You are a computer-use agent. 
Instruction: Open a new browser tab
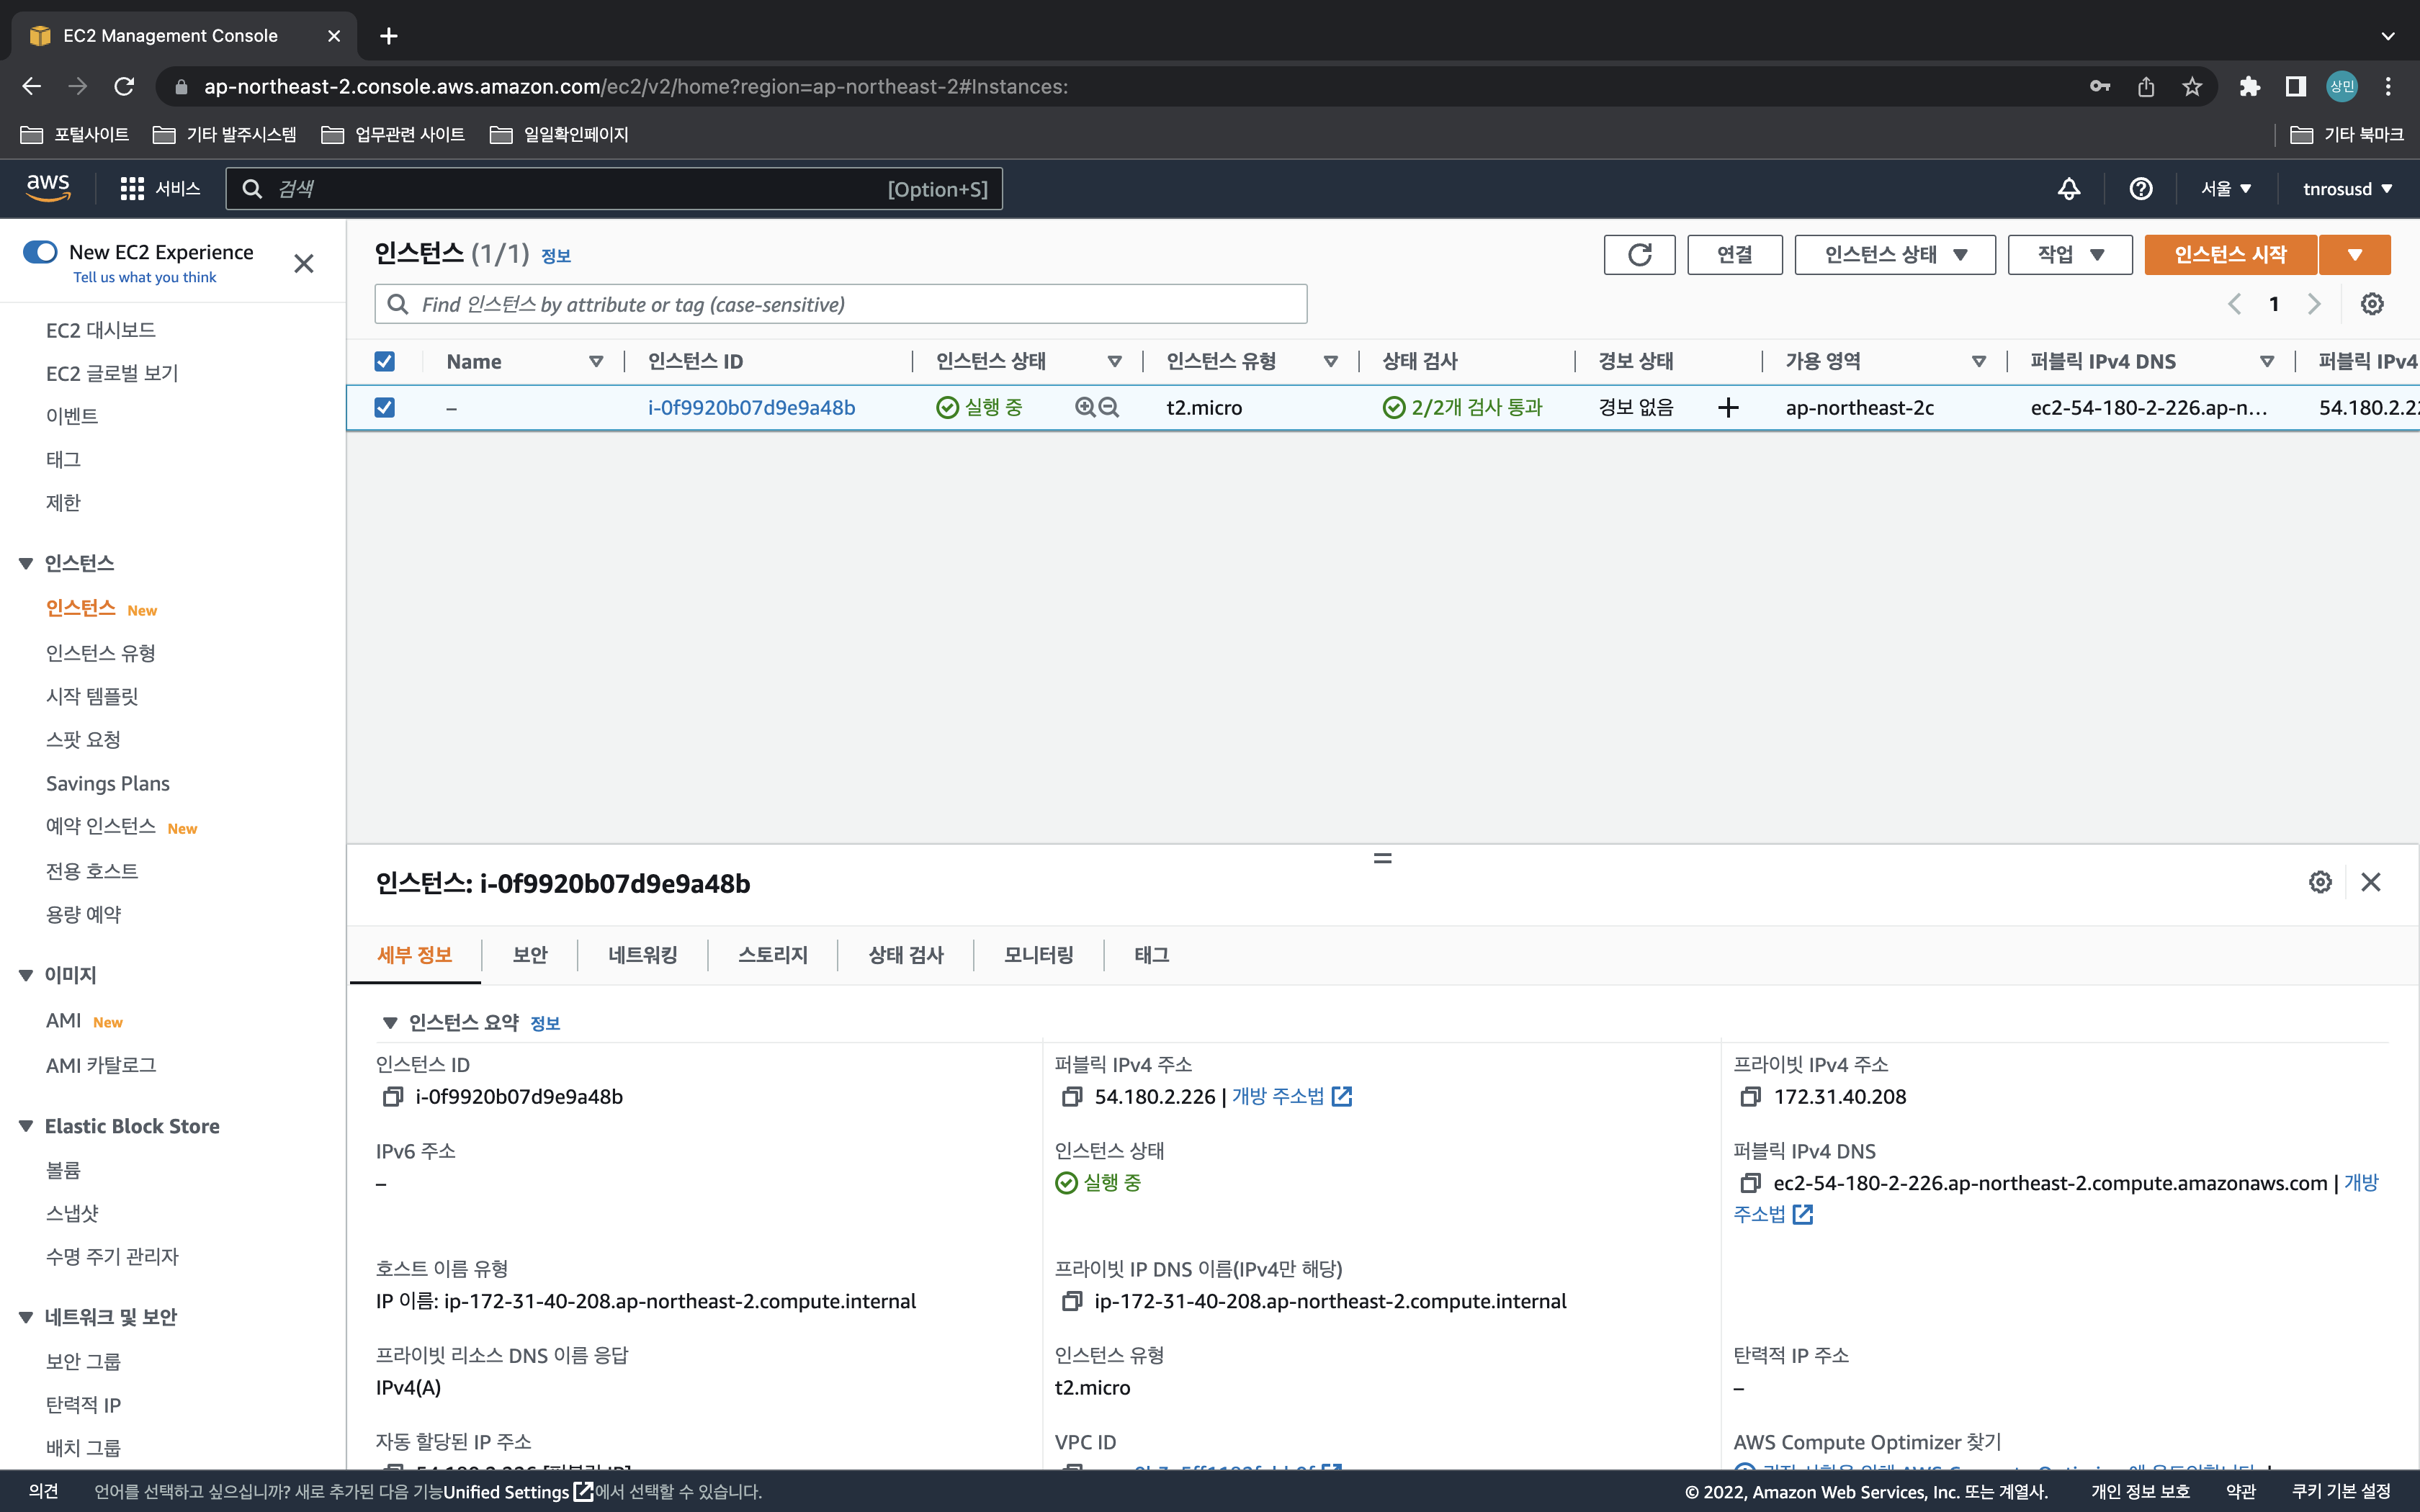389,36
